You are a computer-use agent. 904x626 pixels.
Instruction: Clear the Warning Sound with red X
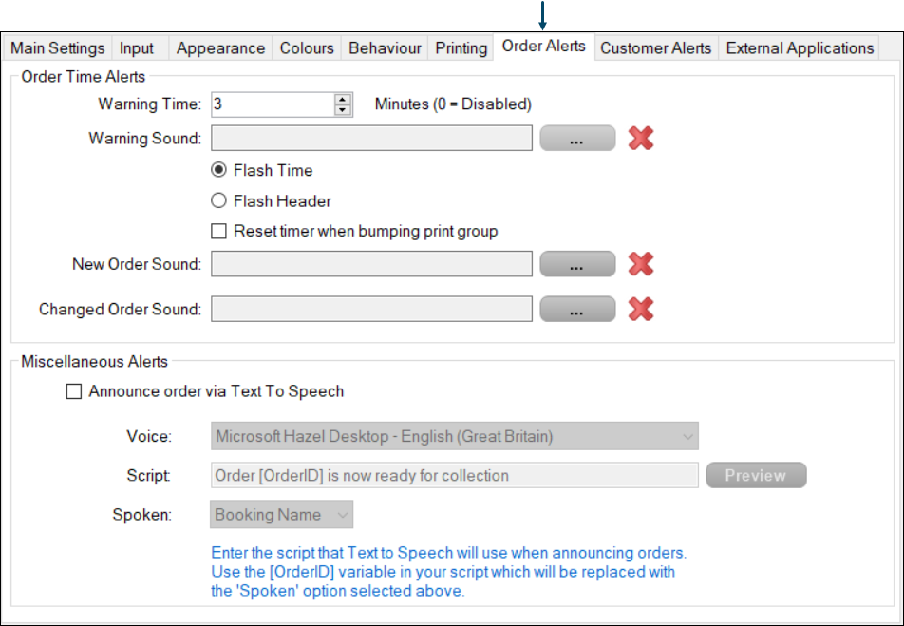641,139
